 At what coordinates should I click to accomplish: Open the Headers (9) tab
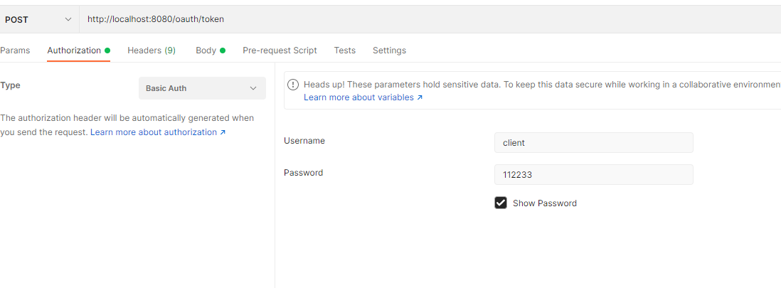click(152, 50)
